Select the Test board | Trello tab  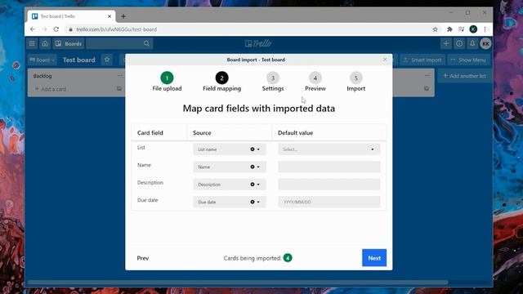pos(71,16)
